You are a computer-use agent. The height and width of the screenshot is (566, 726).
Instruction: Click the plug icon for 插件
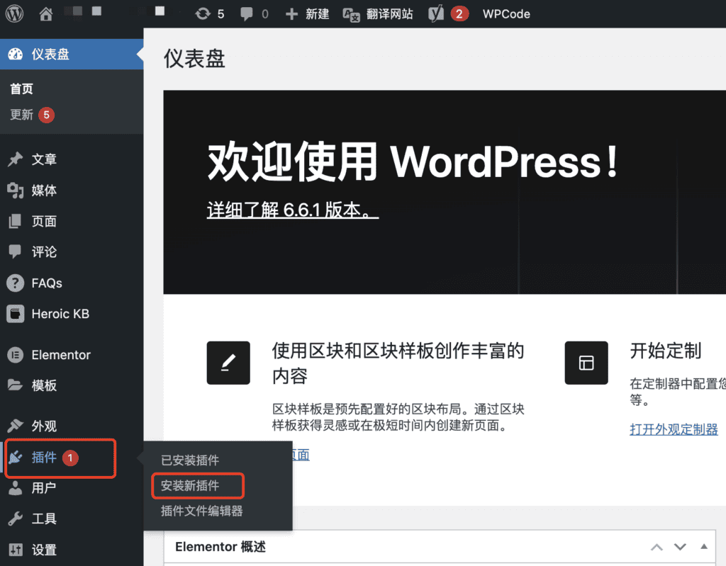tap(15, 457)
